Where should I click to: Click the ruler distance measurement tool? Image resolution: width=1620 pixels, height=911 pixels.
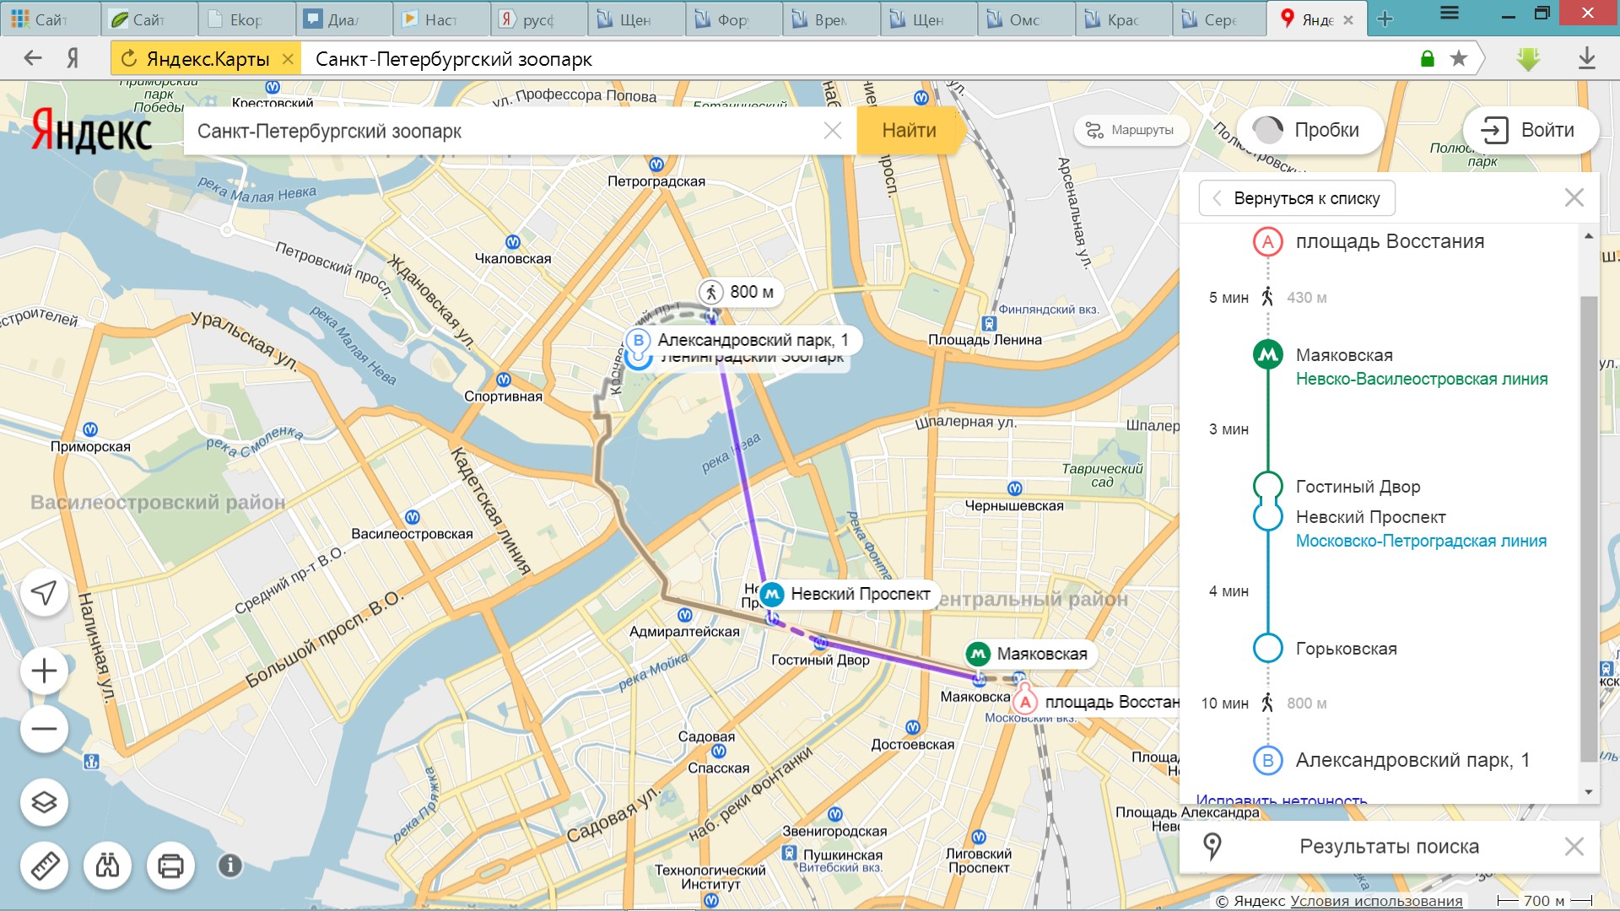tap(44, 865)
